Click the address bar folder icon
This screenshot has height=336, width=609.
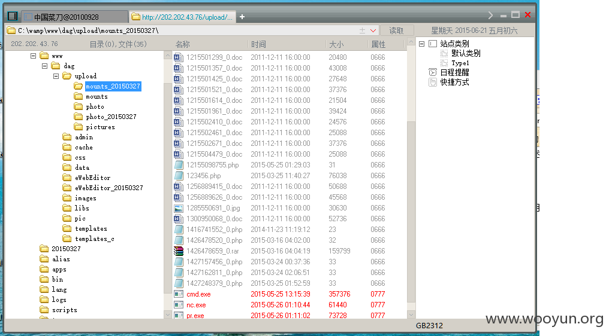click(11, 30)
